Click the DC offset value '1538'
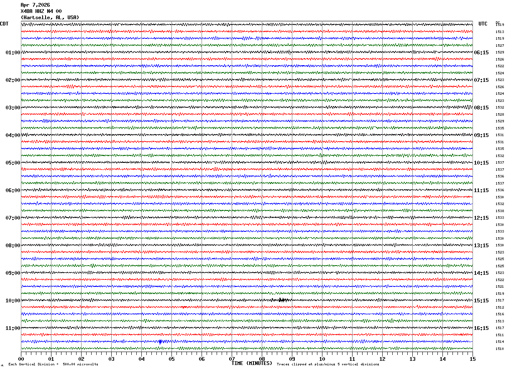The height and width of the screenshot is (370, 506). point(500,211)
